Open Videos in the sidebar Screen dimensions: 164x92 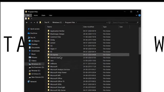(34, 61)
